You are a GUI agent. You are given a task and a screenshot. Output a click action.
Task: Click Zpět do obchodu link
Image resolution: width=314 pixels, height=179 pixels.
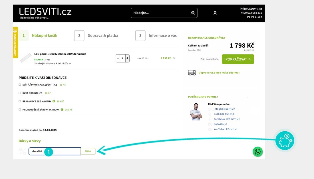[x=209, y=59]
